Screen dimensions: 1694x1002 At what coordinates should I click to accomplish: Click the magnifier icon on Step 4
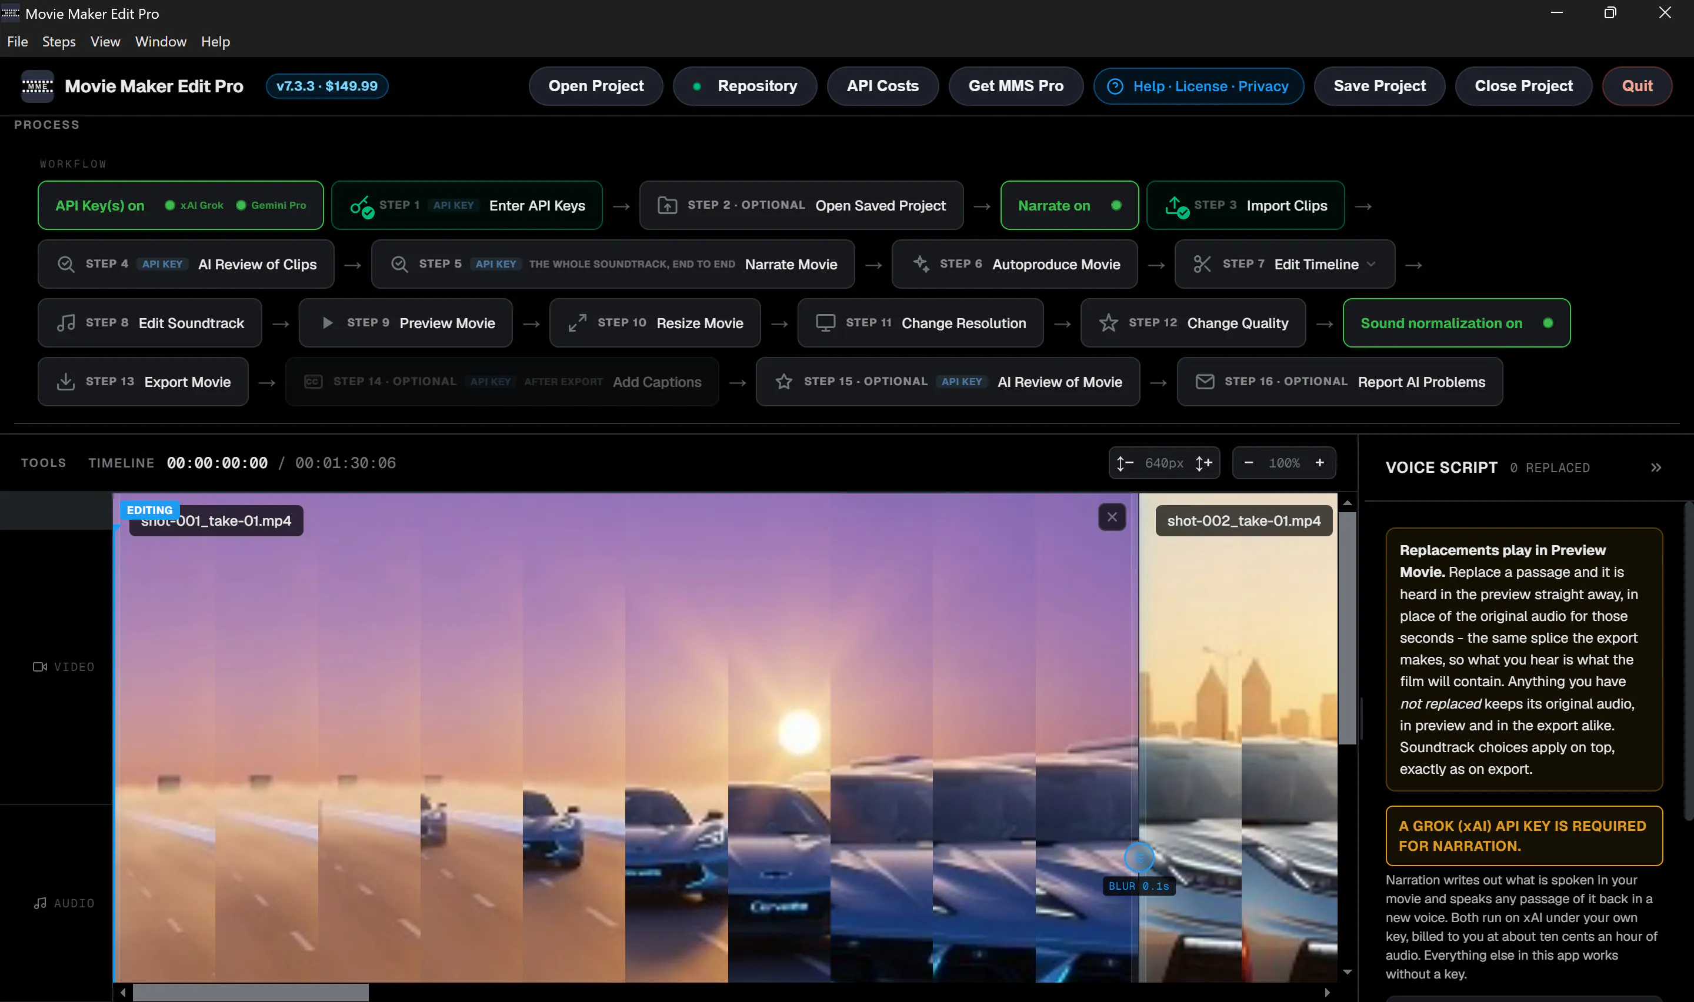coord(65,264)
